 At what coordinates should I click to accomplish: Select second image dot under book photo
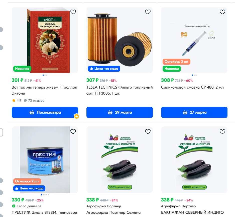[45, 75]
